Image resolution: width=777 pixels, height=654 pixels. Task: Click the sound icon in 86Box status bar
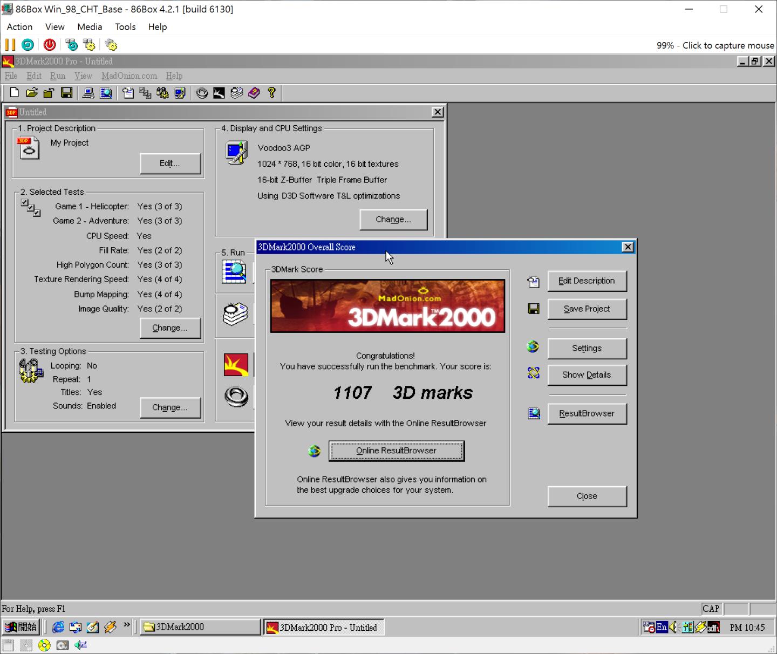coord(81,645)
